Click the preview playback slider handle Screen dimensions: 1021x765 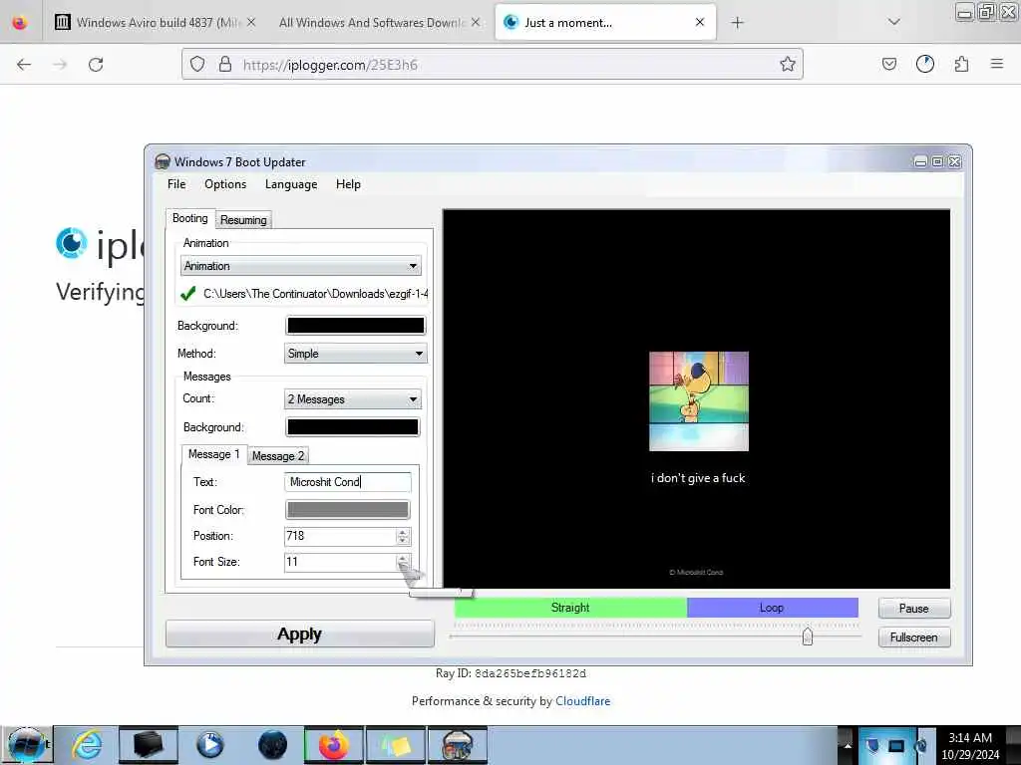click(808, 637)
